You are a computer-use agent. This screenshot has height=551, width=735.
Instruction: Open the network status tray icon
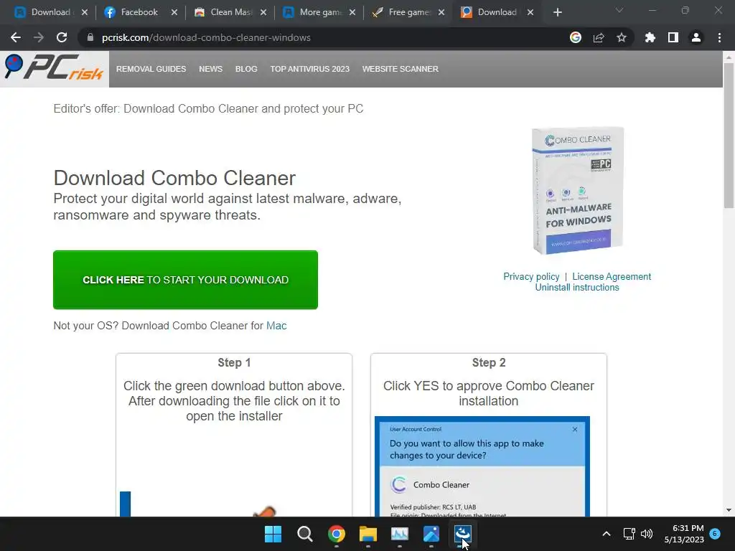pos(629,534)
